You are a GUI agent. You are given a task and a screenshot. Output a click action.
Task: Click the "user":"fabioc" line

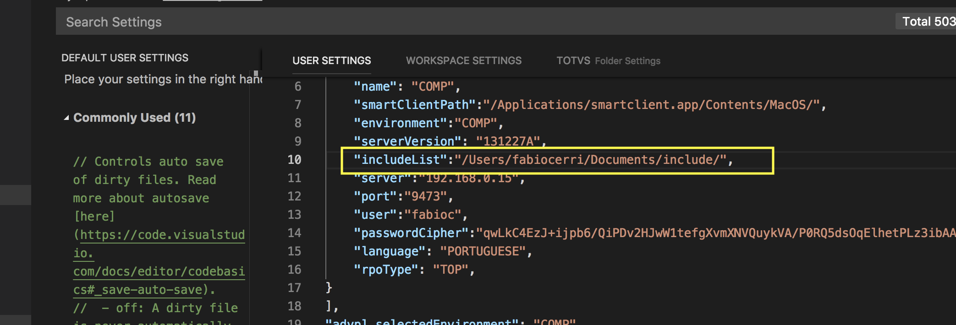[x=411, y=215]
